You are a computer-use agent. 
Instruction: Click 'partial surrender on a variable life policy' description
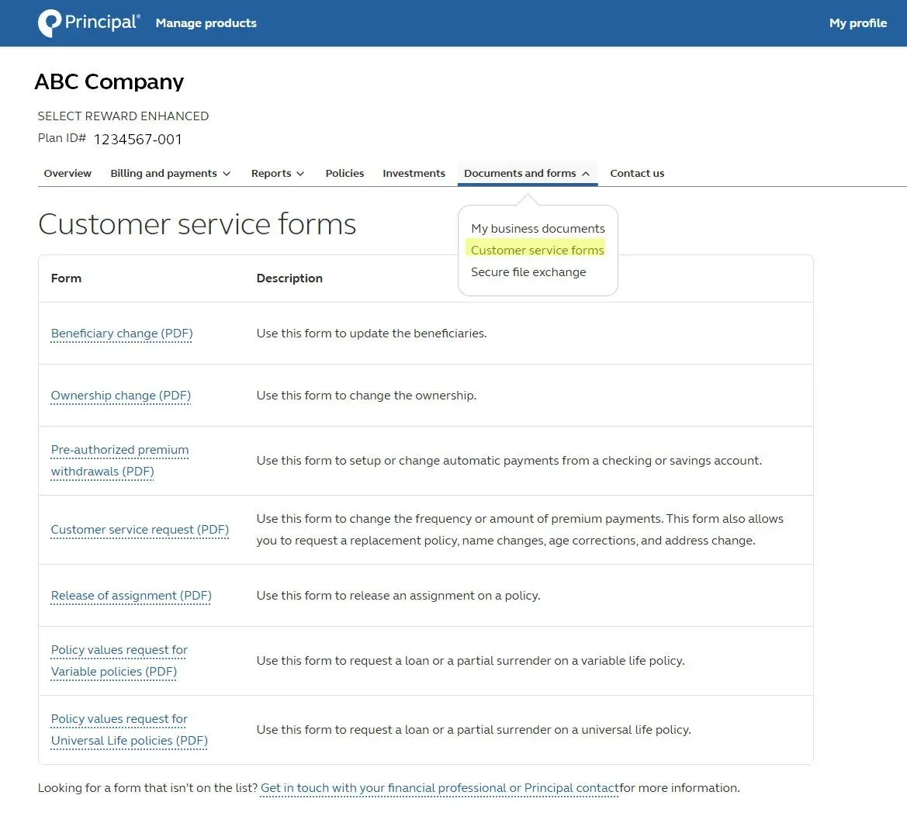click(470, 660)
